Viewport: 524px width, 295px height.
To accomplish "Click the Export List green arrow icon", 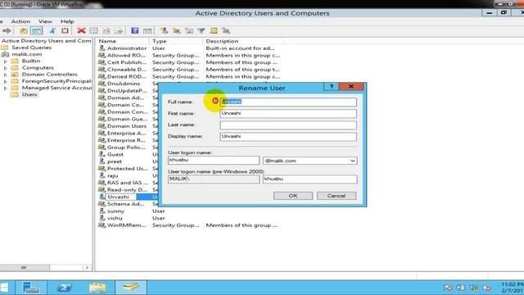I will click(x=119, y=31).
